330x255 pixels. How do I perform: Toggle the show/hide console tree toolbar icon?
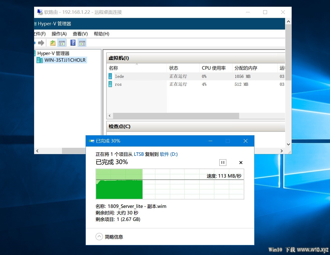pyautogui.click(x=62, y=43)
